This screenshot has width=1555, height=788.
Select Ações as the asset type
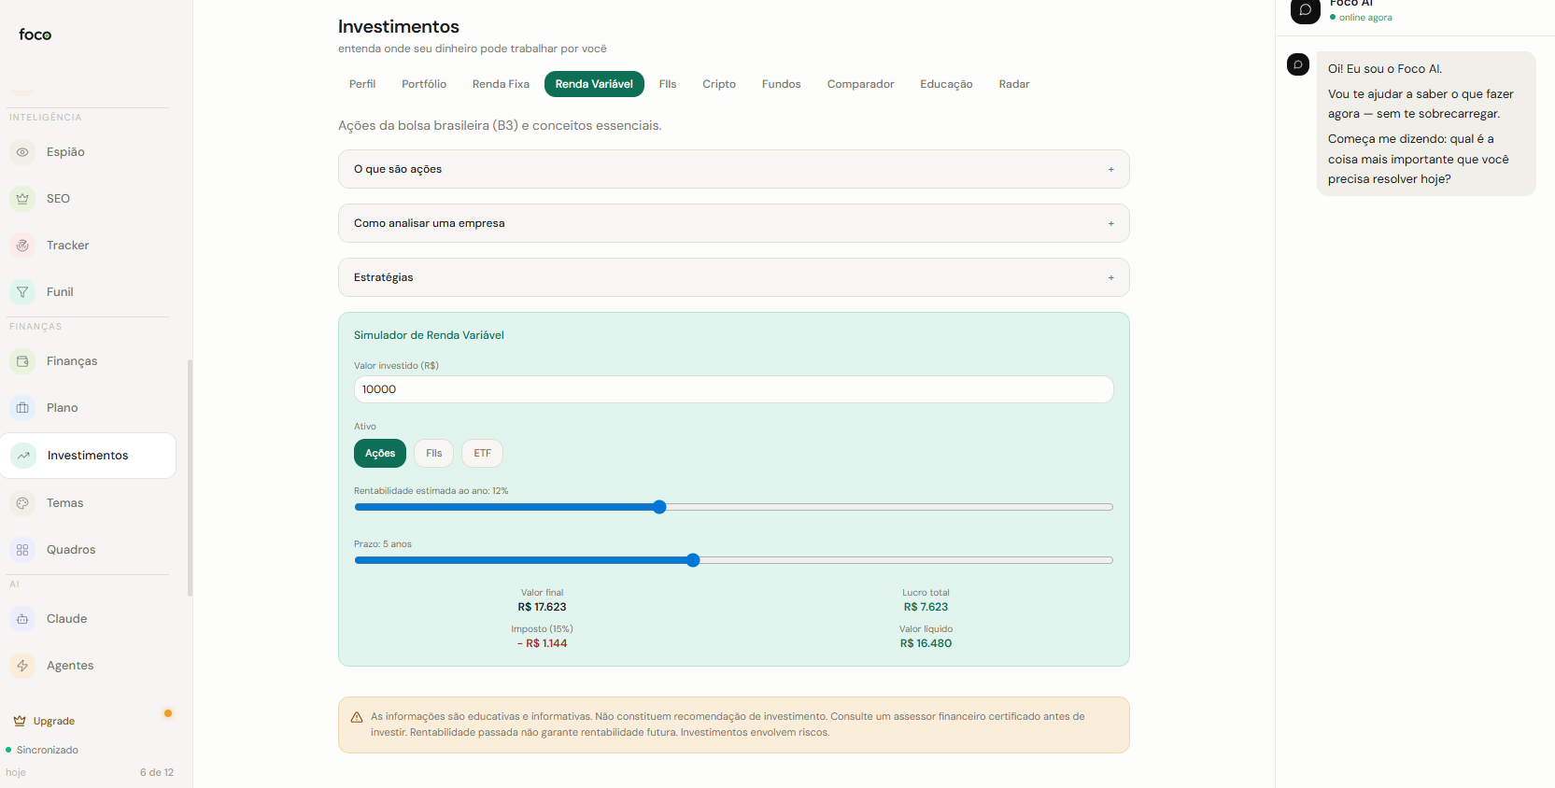tap(380, 454)
